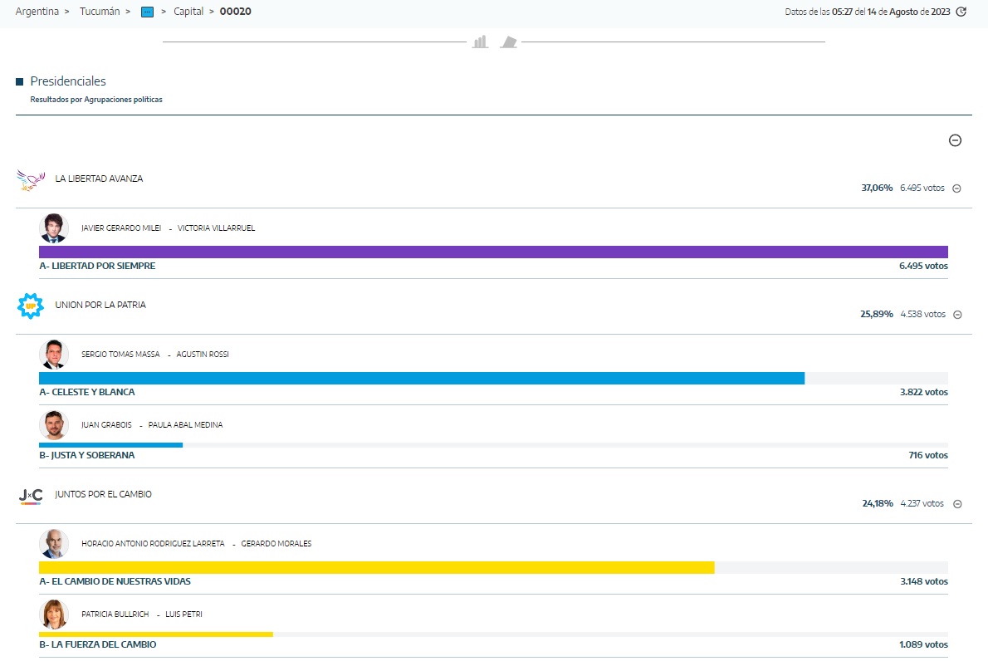Click '3.822 votos' value
The image size is (988, 661).
[x=924, y=392]
